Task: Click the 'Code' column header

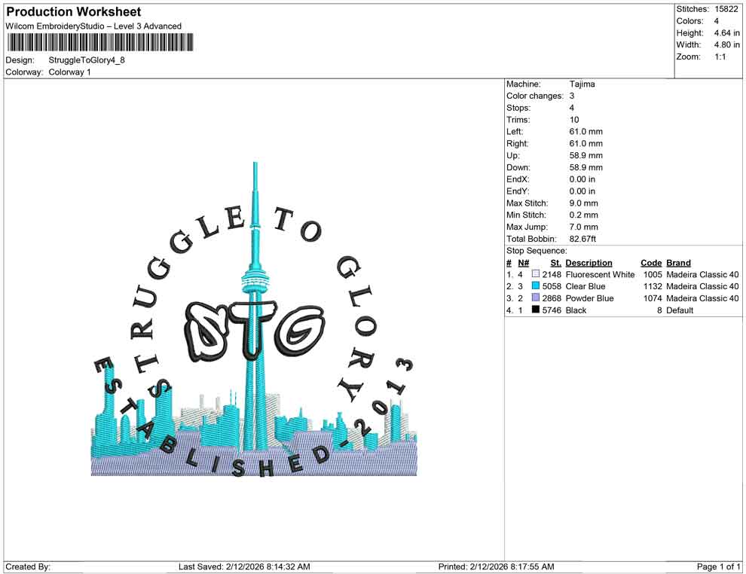Action: 651,262
